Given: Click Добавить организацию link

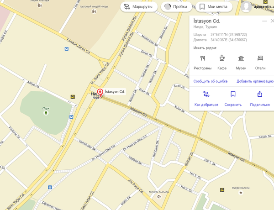Looking at the screenshot, I should pos(255,81).
